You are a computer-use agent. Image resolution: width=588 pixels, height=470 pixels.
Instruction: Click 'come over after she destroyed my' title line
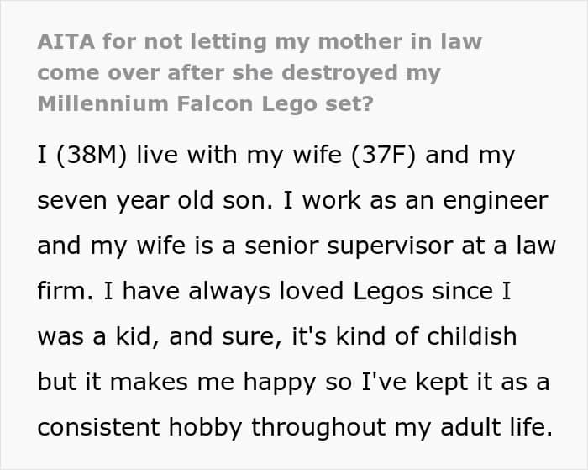[239, 73]
